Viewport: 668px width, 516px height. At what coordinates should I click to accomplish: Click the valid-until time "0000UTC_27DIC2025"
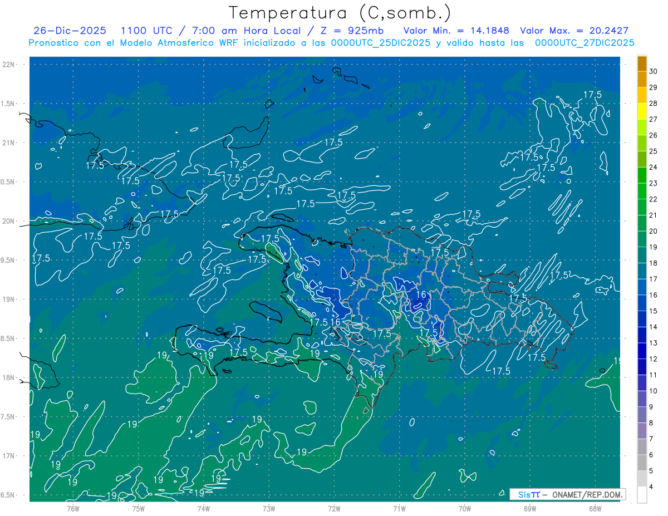pyautogui.click(x=584, y=43)
